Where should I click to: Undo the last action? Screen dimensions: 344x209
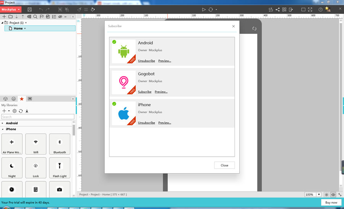click(x=41, y=10)
